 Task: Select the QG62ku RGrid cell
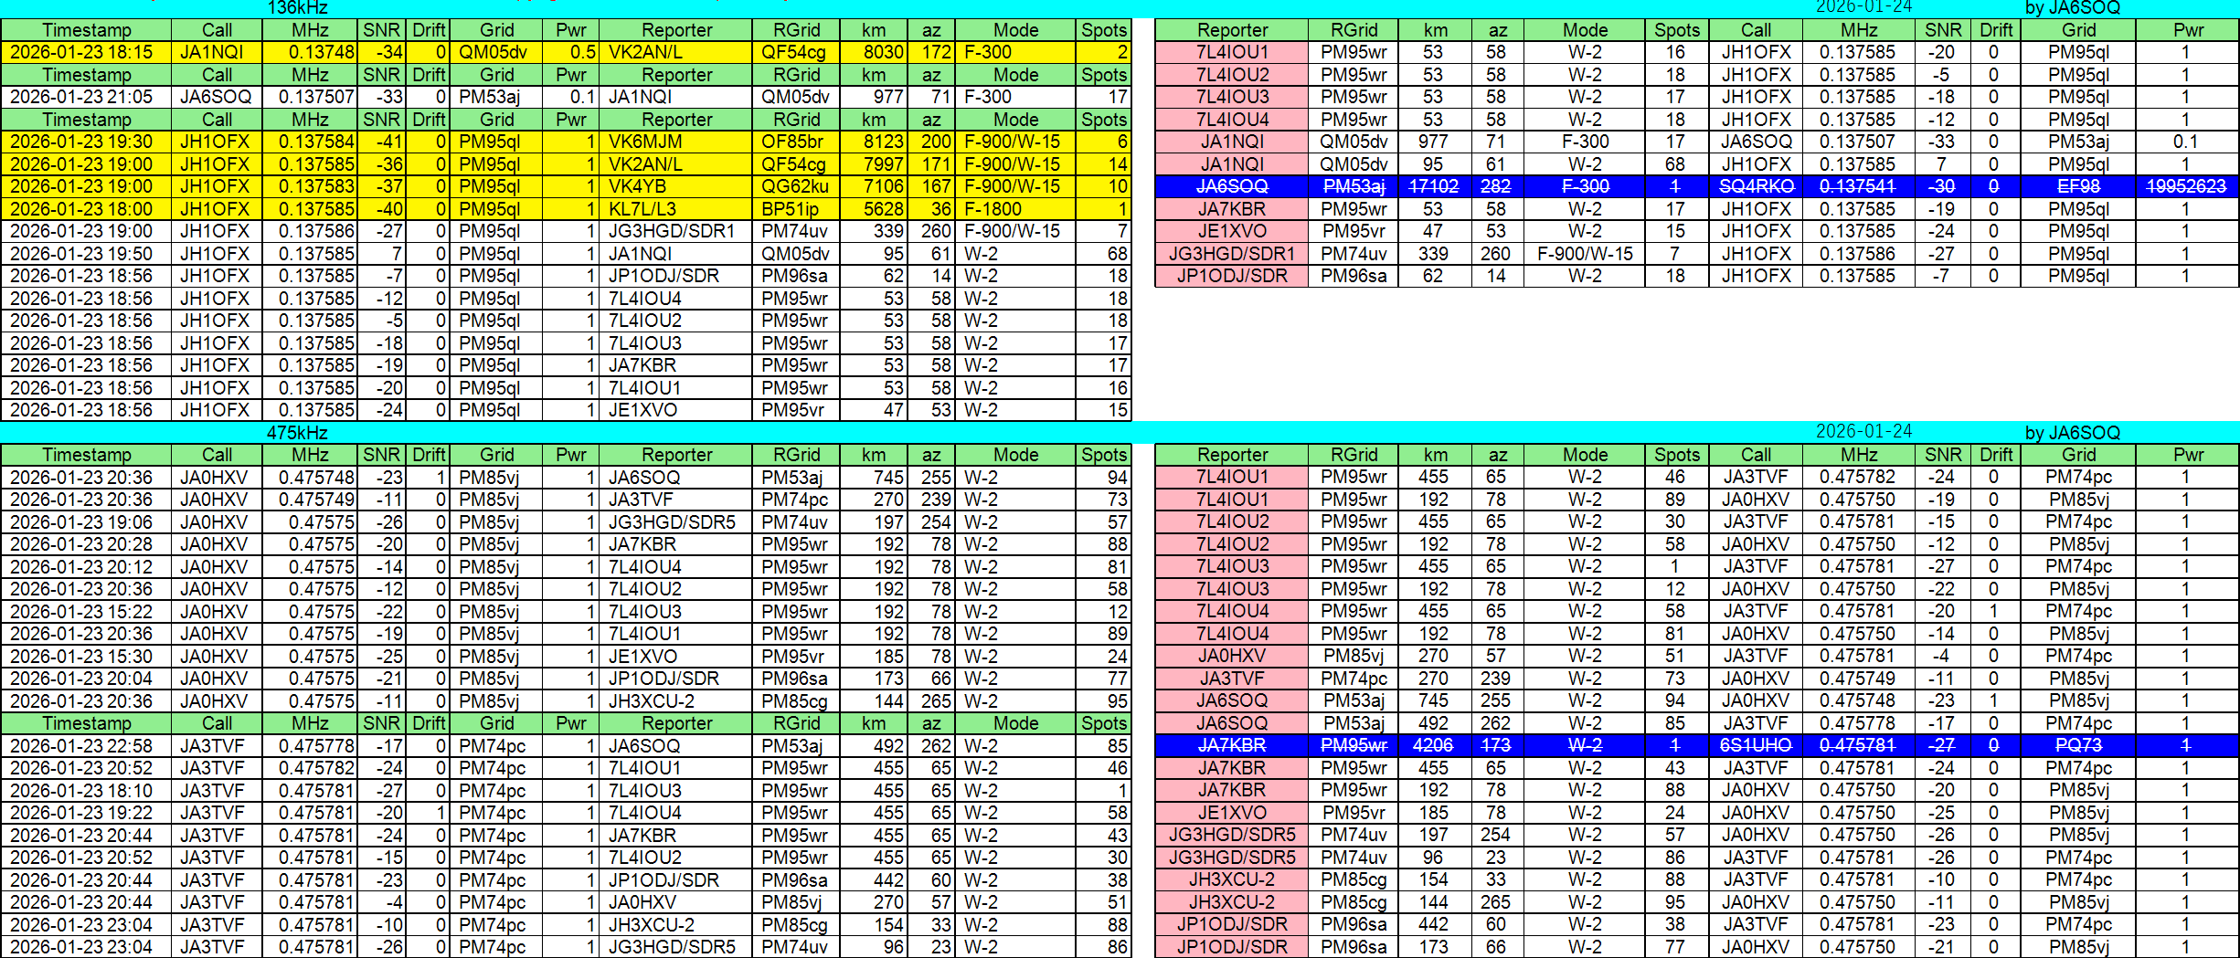tap(794, 186)
